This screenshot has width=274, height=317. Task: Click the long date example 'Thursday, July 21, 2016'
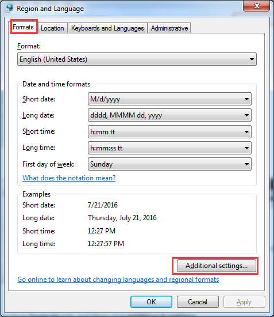[122, 218]
